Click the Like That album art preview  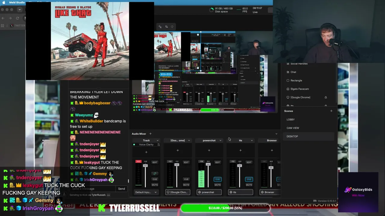click(x=90, y=41)
